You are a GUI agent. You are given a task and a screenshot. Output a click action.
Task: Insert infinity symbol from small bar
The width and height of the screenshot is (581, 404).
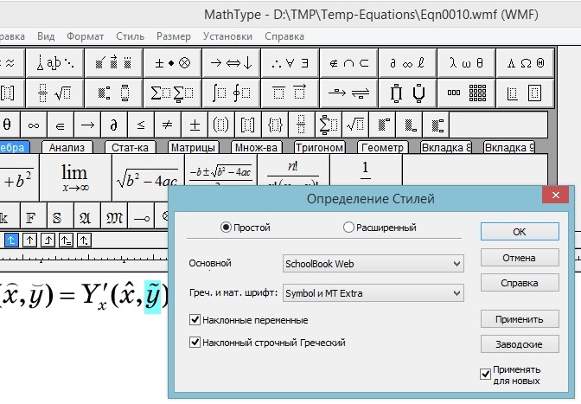pos(34,125)
